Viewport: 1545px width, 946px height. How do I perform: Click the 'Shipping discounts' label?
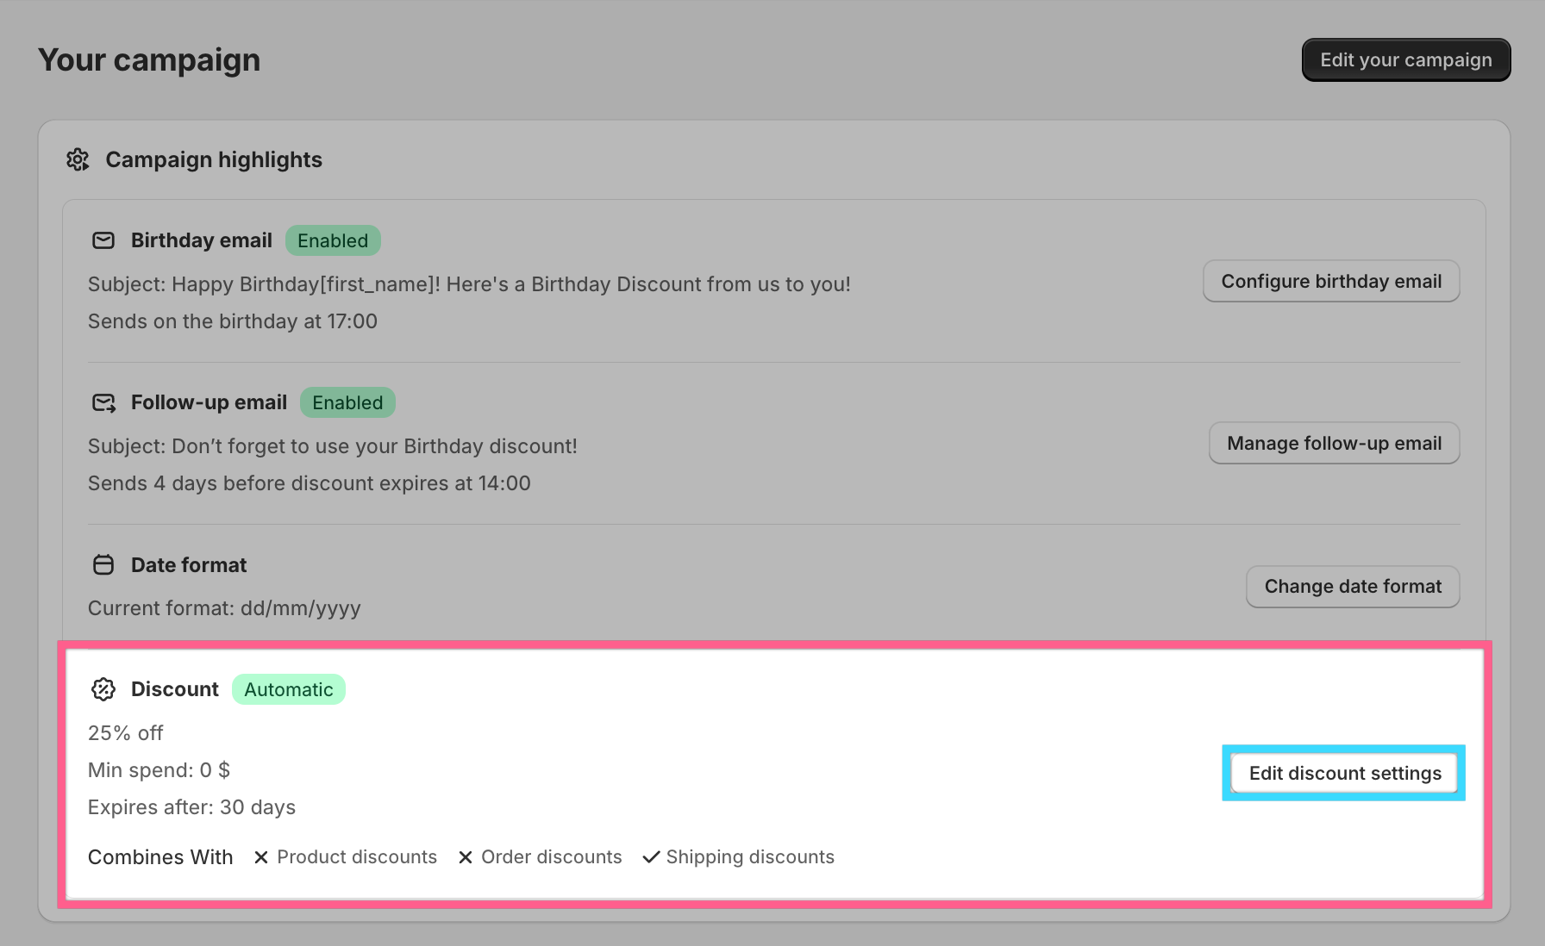pos(750,857)
